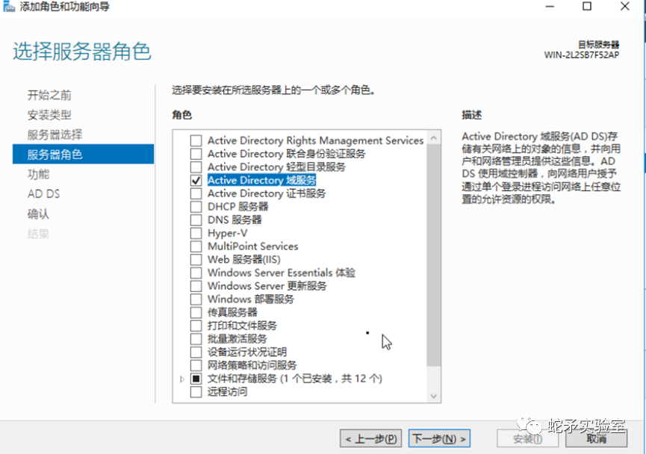
Task: Go to 开始之前 wizard step
Action: pos(49,95)
